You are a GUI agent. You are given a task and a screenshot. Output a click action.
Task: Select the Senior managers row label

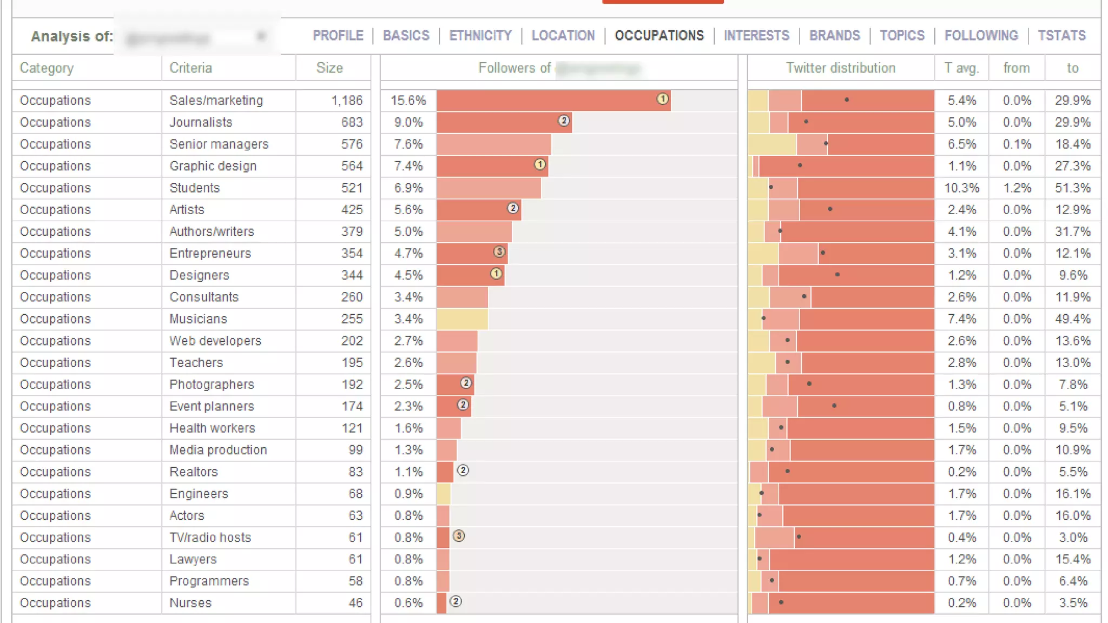(219, 144)
